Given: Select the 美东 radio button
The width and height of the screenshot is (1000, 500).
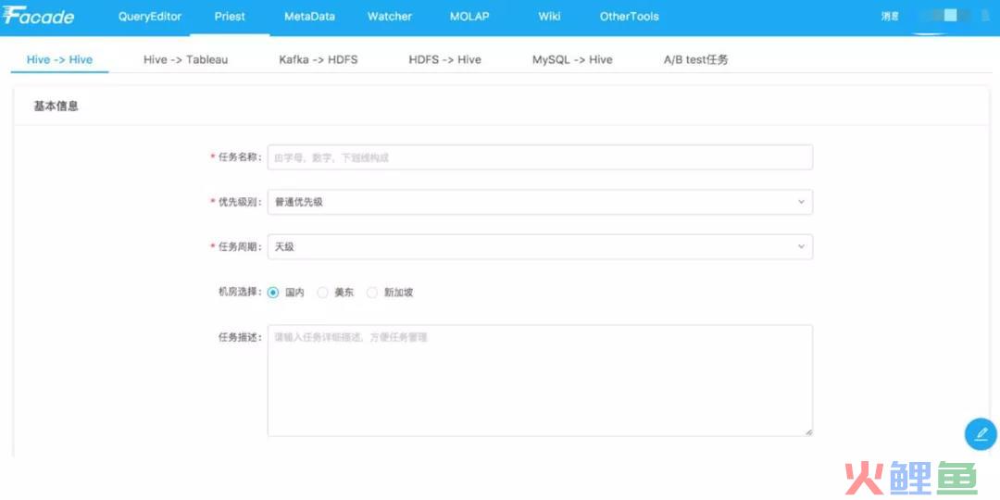Looking at the screenshot, I should [323, 293].
